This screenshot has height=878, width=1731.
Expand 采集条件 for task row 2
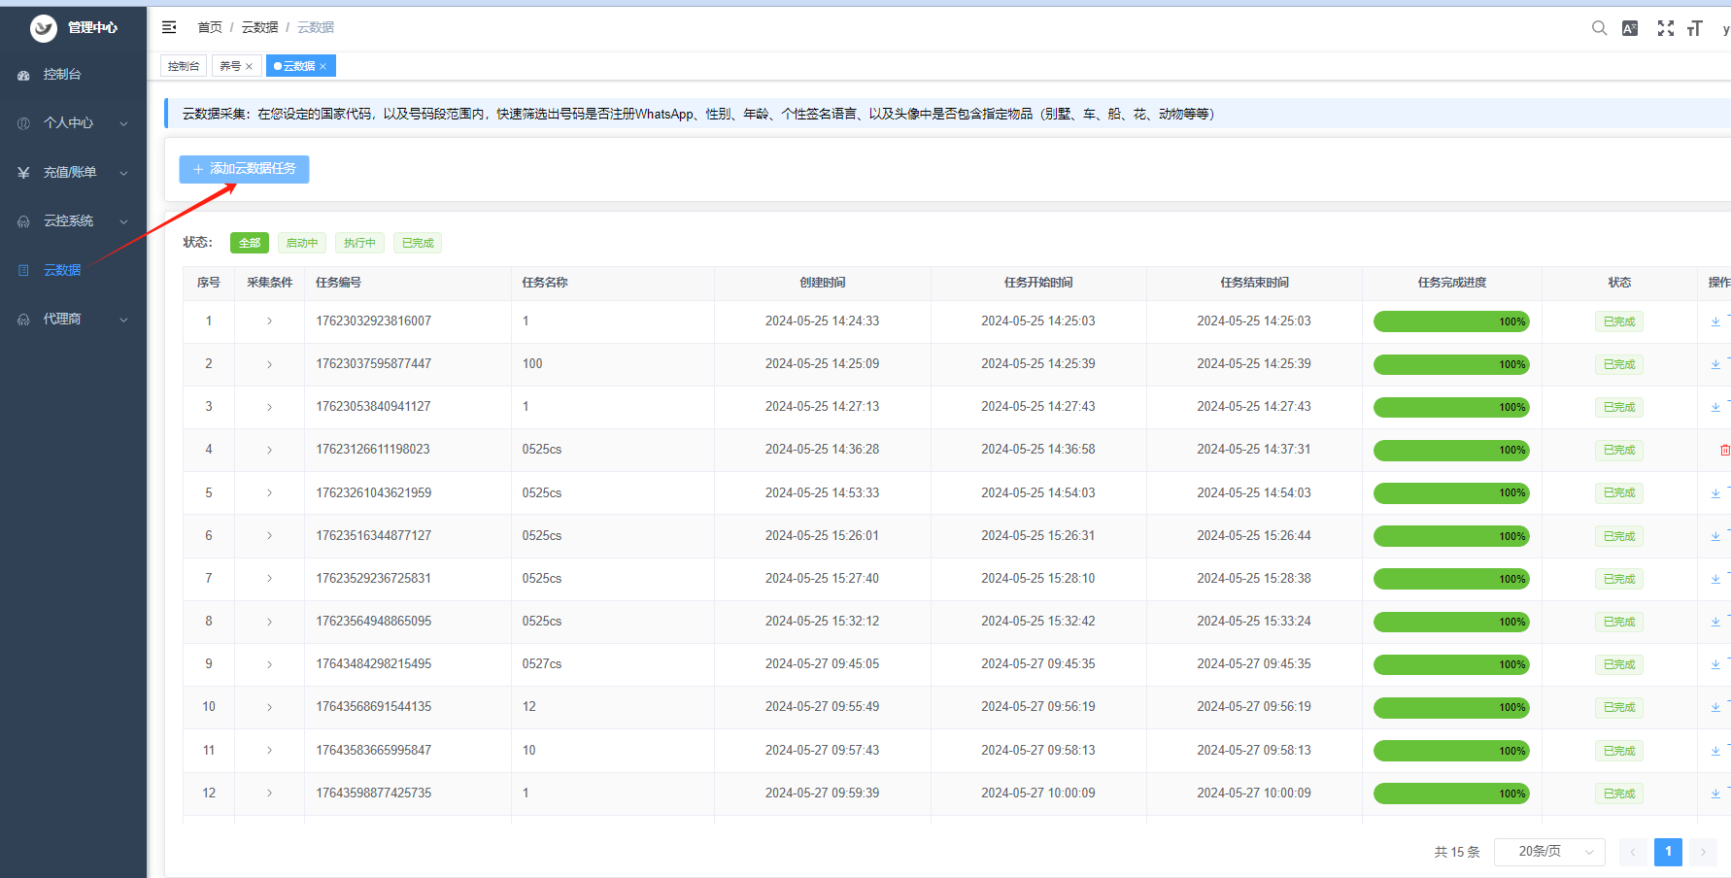[269, 364]
